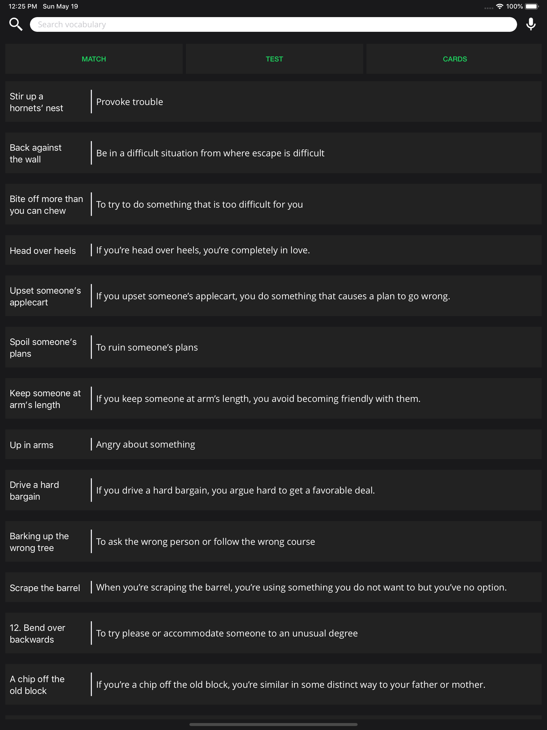The image size is (547, 730).
Task: Tap the search magnifier icon
Action: [x=16, y=24]
